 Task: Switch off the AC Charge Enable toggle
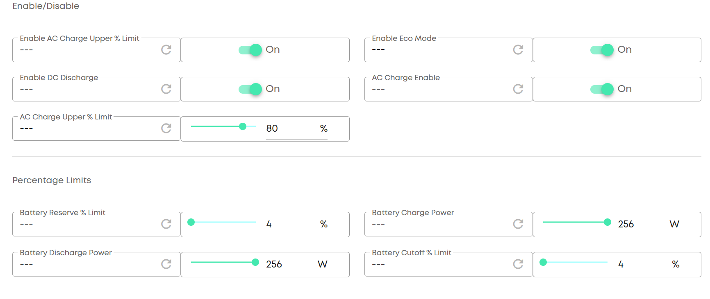tap(602, 89)
